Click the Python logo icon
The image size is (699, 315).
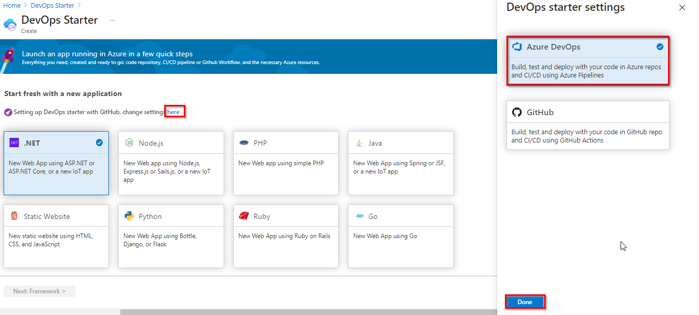click(129, 216)
